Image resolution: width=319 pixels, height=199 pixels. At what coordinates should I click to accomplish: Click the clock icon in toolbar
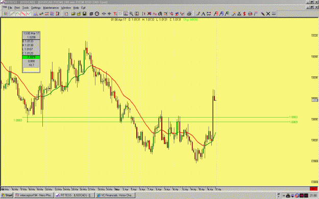pyautogui.click(x=97, y=14)
